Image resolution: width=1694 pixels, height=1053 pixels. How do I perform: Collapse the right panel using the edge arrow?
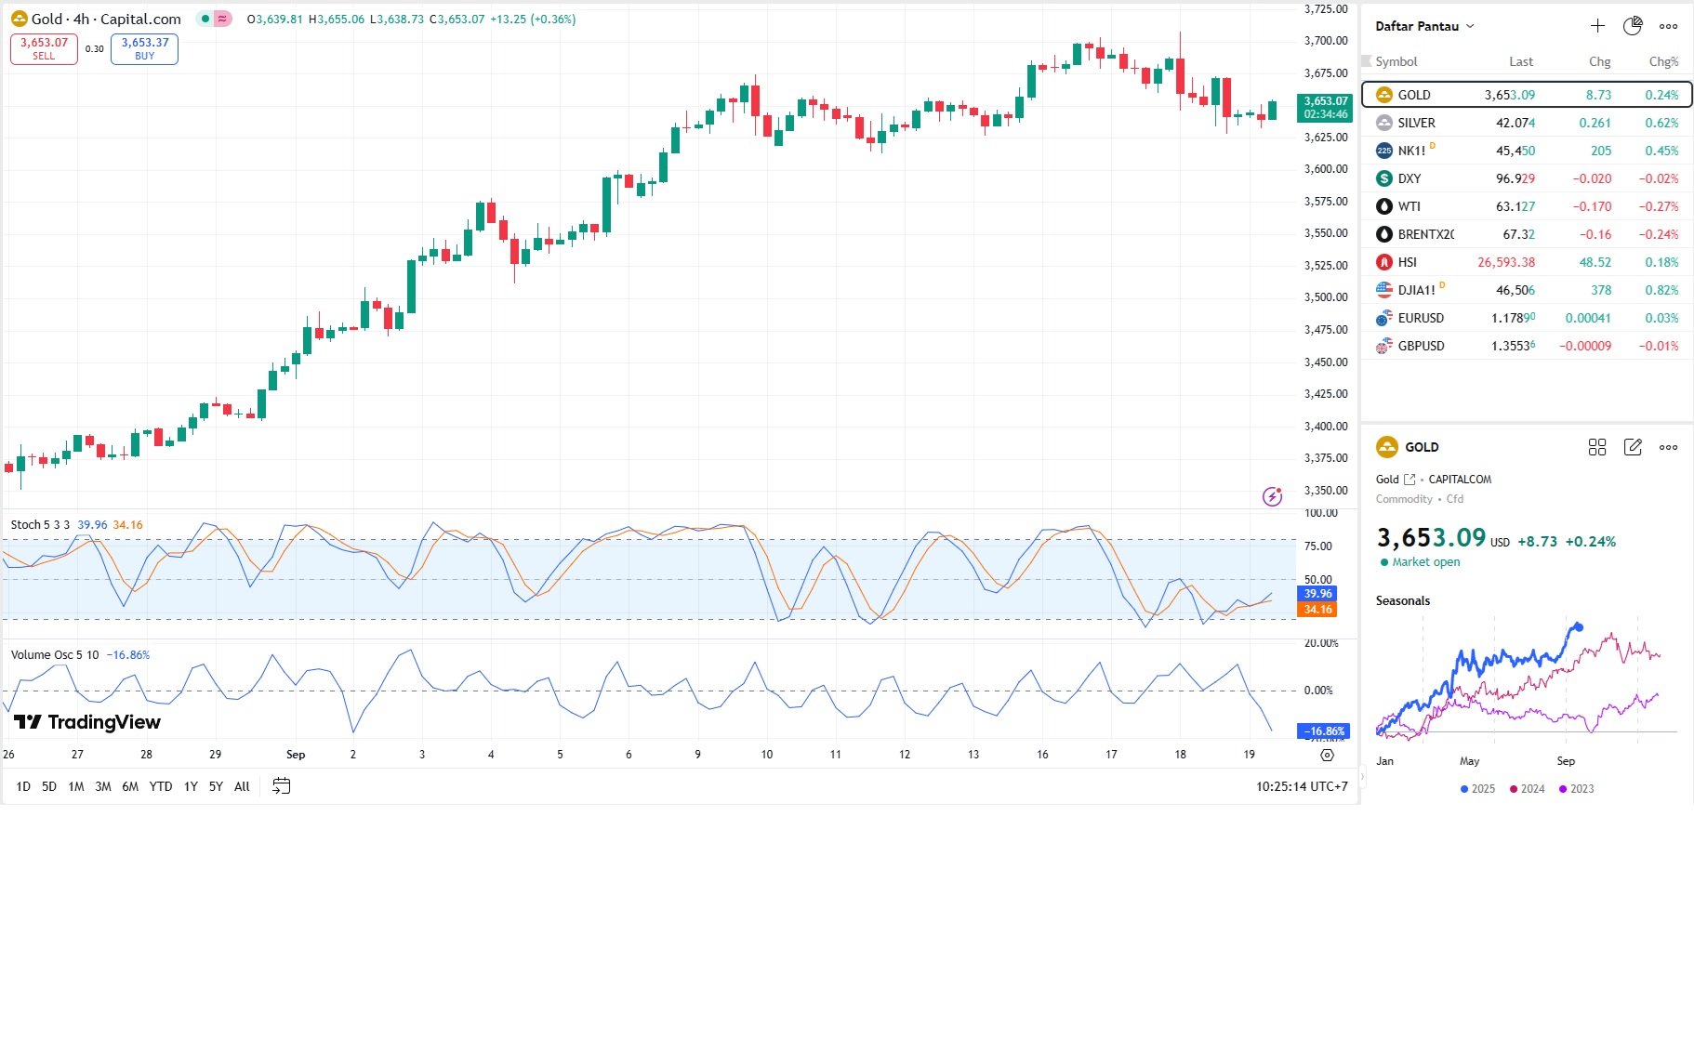point(1363,775)
